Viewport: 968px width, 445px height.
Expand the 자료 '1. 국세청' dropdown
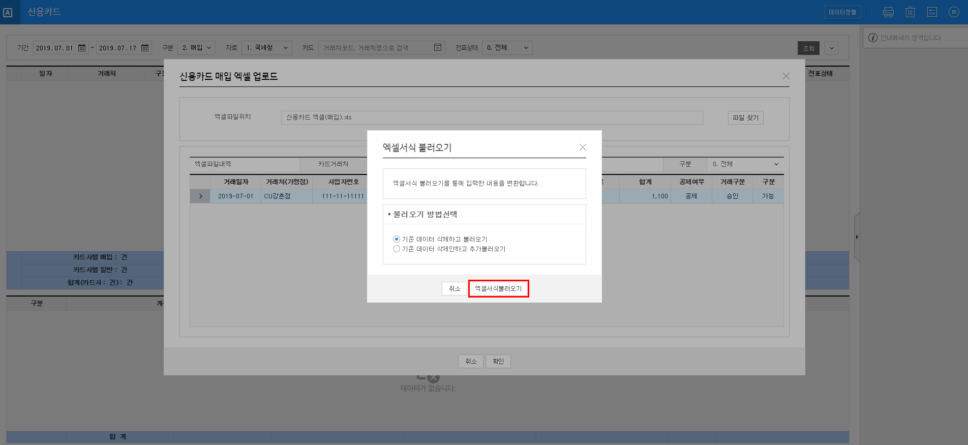[x=266, y=48]
